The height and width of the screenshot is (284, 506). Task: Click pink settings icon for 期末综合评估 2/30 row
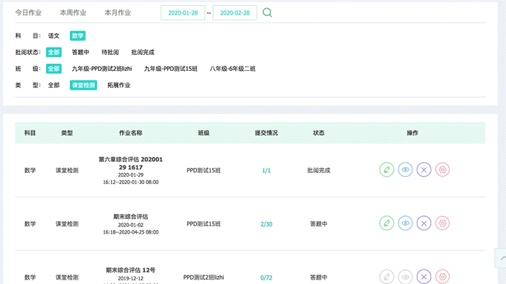pyautogui.click(x=442, y=223)
